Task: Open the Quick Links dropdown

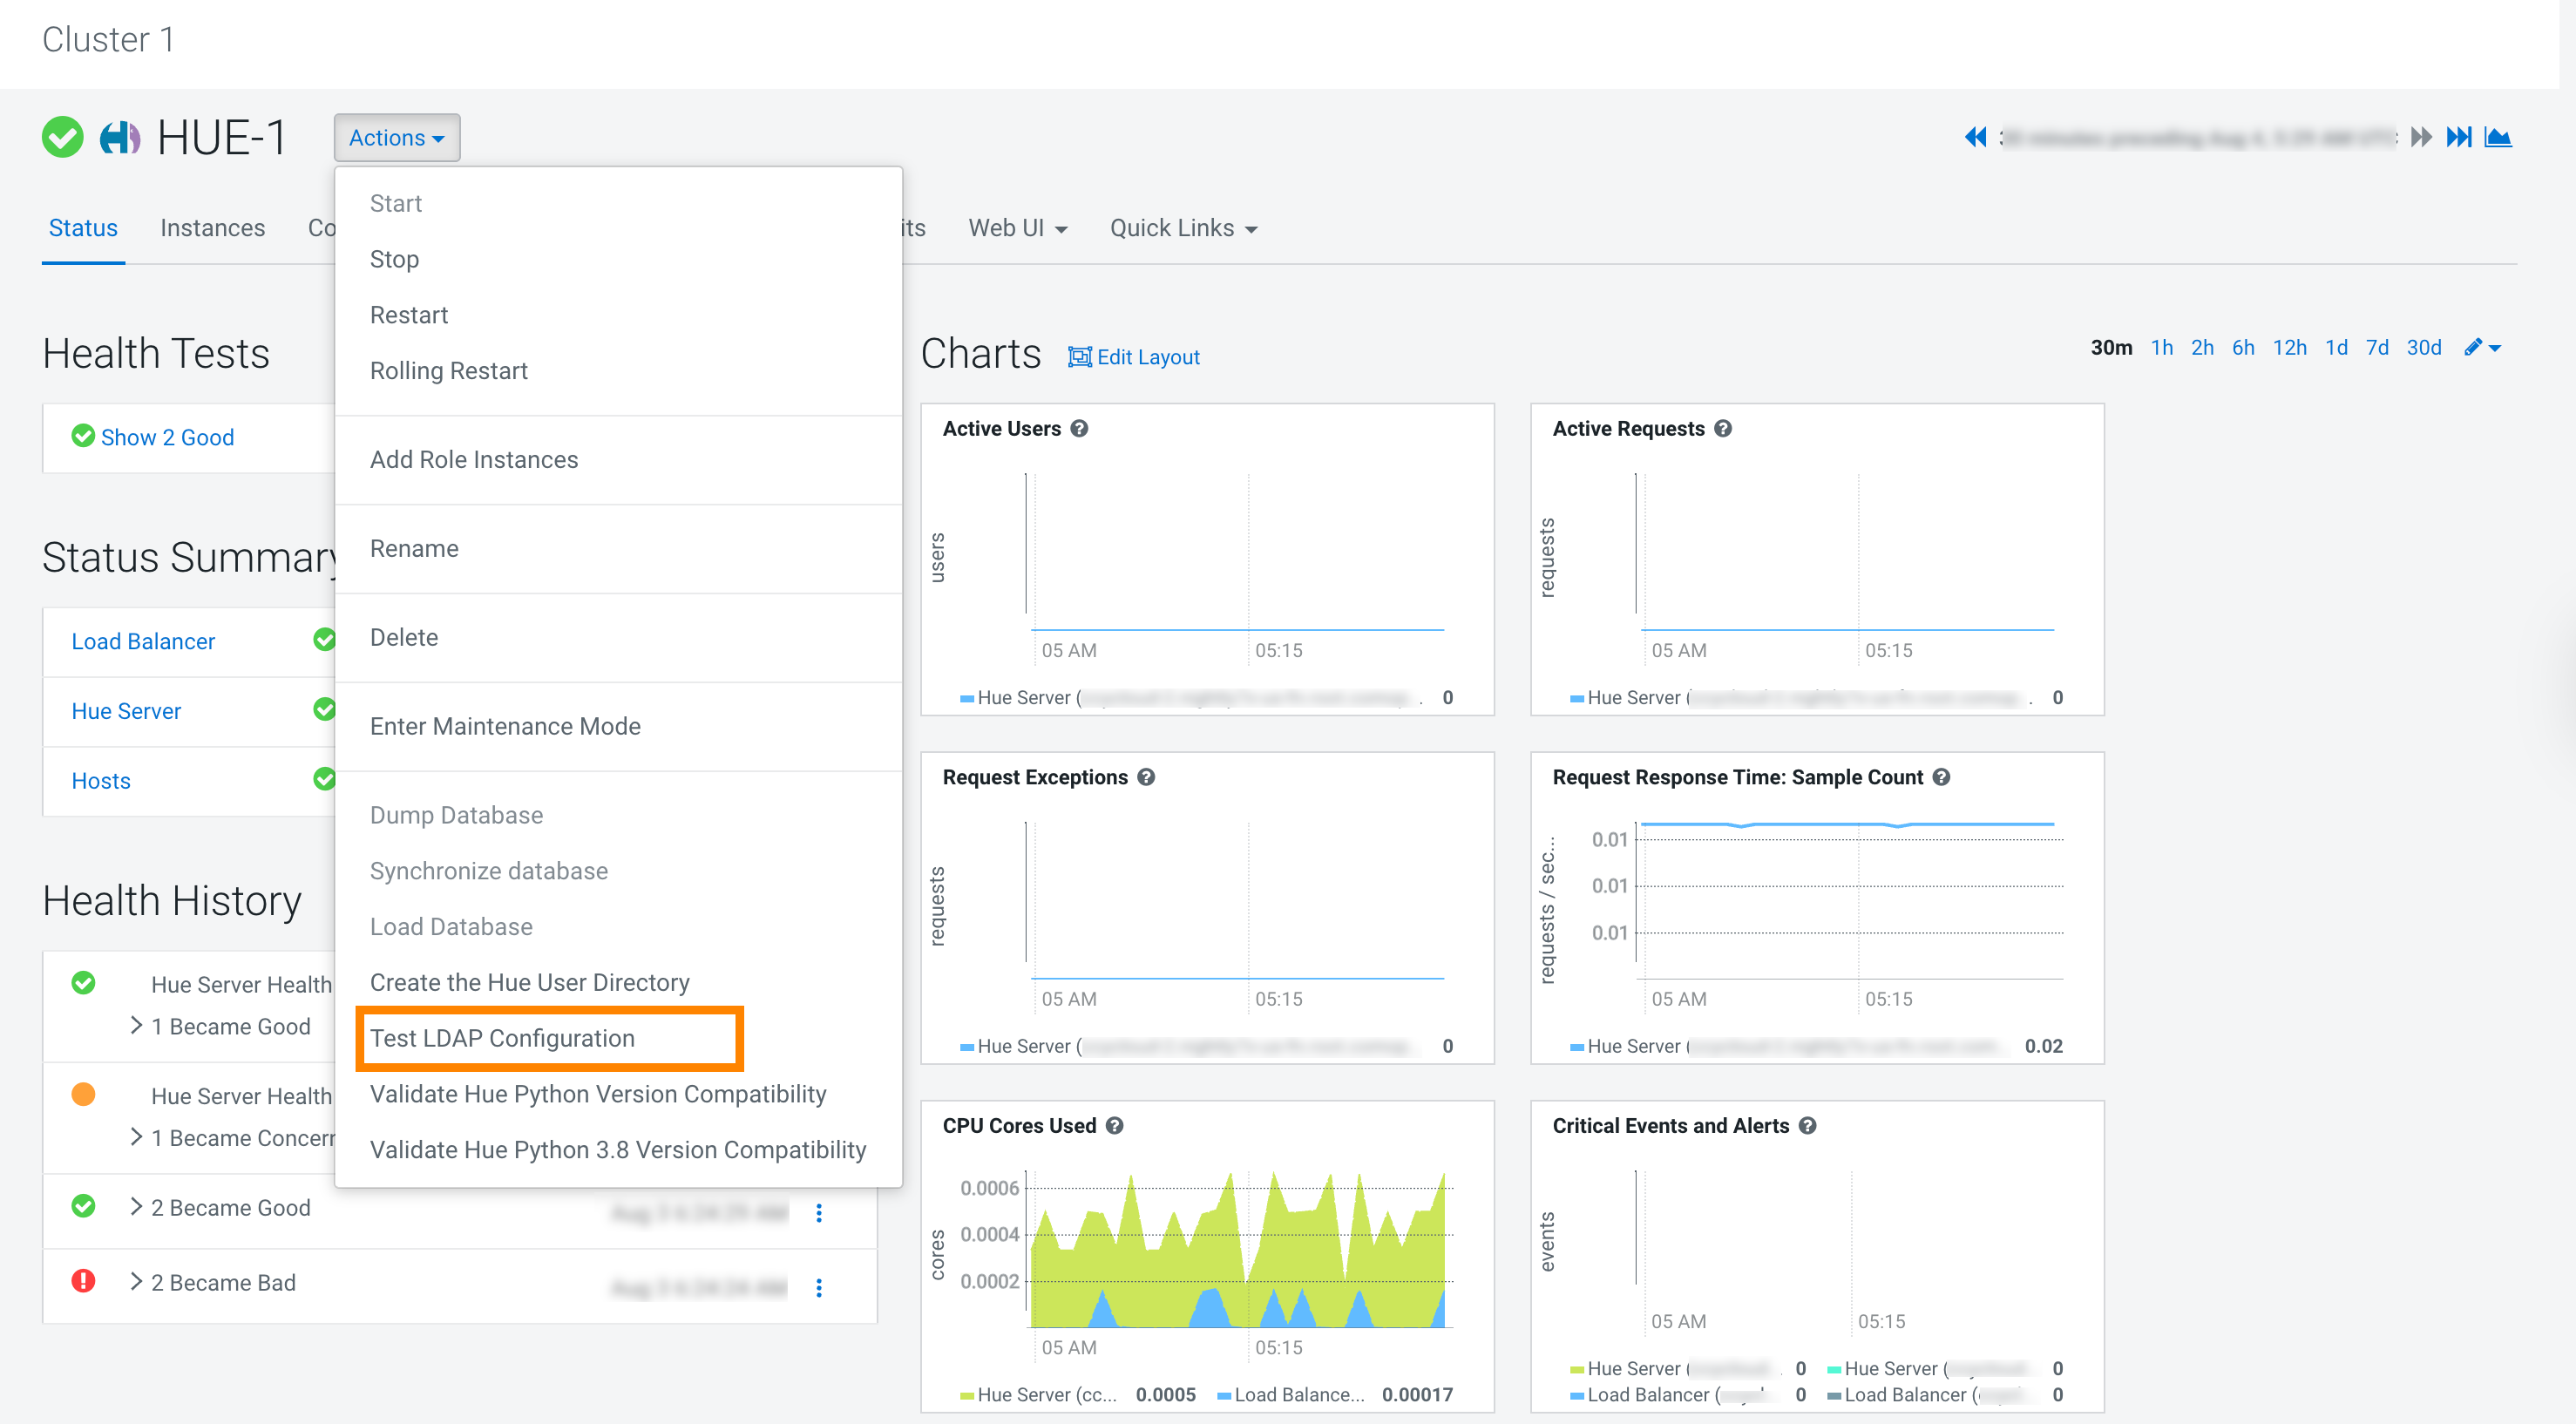Action: click(1183, 228)
